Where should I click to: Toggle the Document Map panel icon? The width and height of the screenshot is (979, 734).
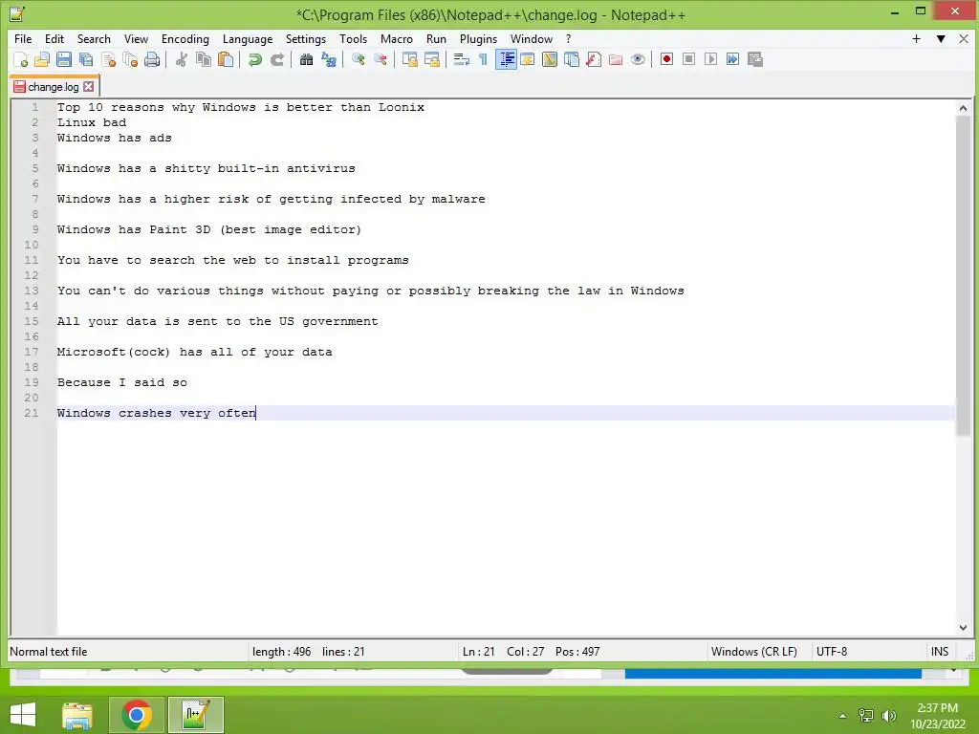[550, 59]
